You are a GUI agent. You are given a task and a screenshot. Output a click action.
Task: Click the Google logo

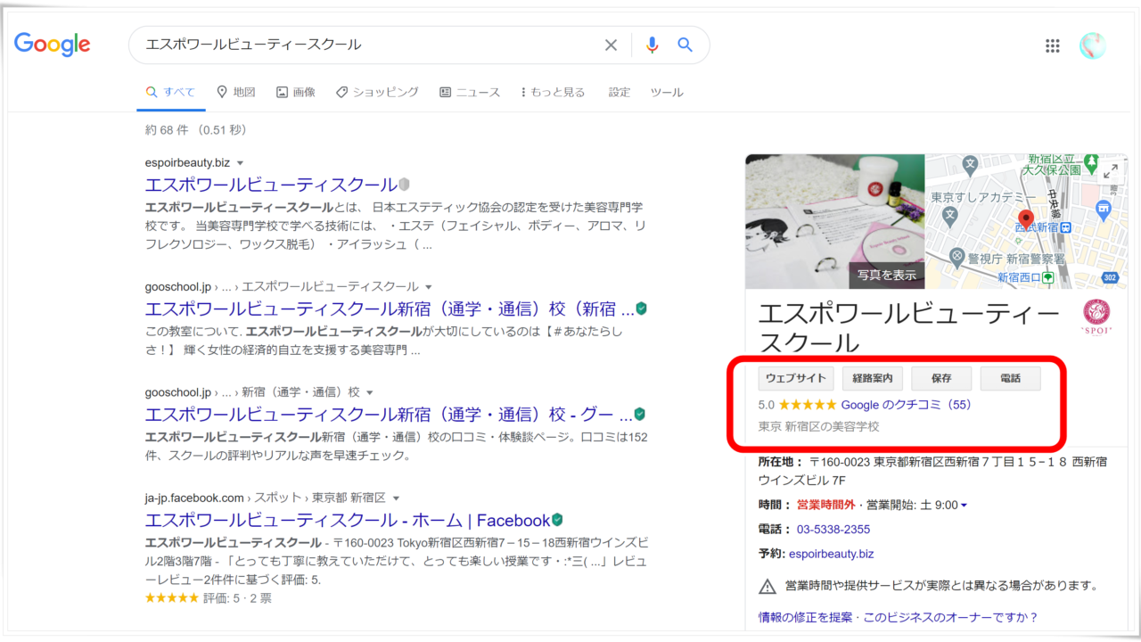[52, 45]
